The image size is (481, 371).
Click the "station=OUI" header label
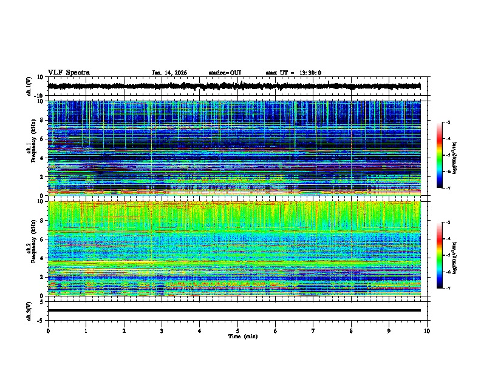[x=225, y=73]
